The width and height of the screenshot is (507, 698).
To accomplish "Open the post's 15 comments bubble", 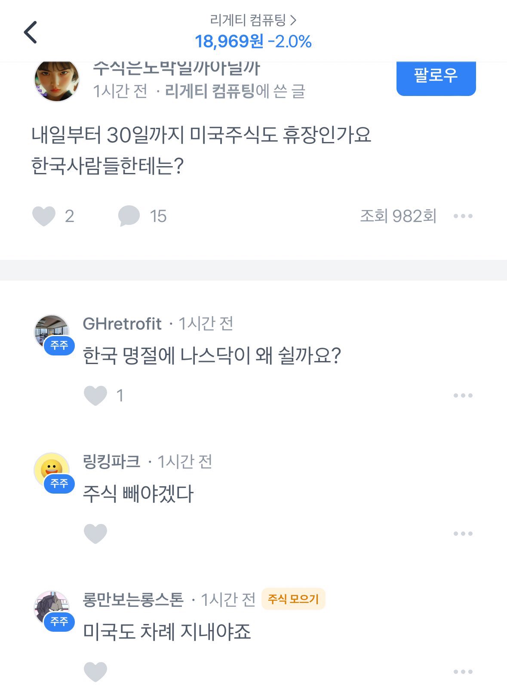I will 129,216.
